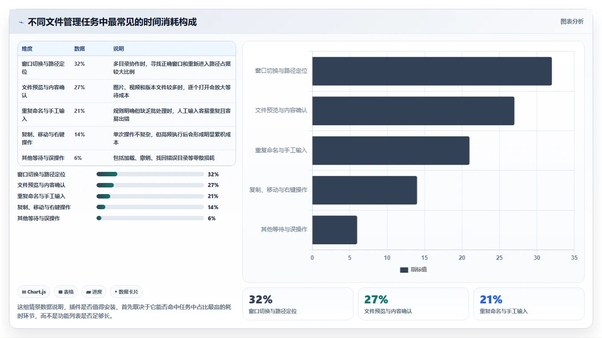Click the 进度 tag
Viewport: 602px width, 338px height.
pos(94,292)
